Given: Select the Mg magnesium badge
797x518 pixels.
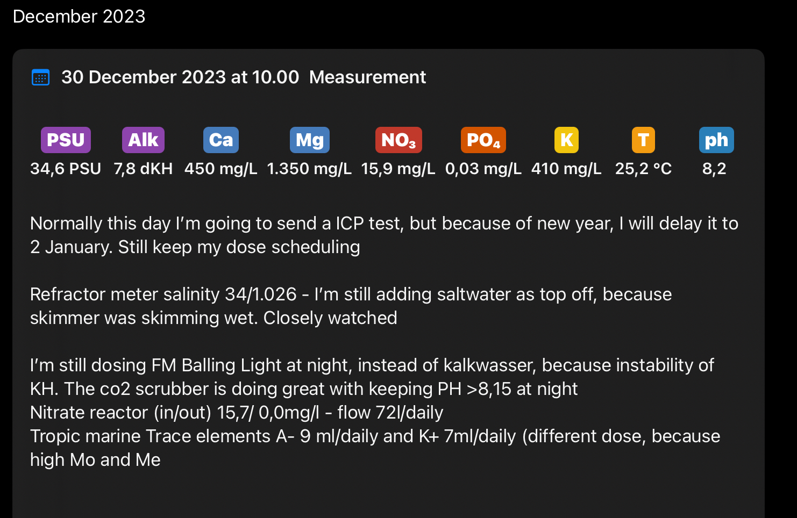Looking at the screenshot, I should (x=309, y=140).
